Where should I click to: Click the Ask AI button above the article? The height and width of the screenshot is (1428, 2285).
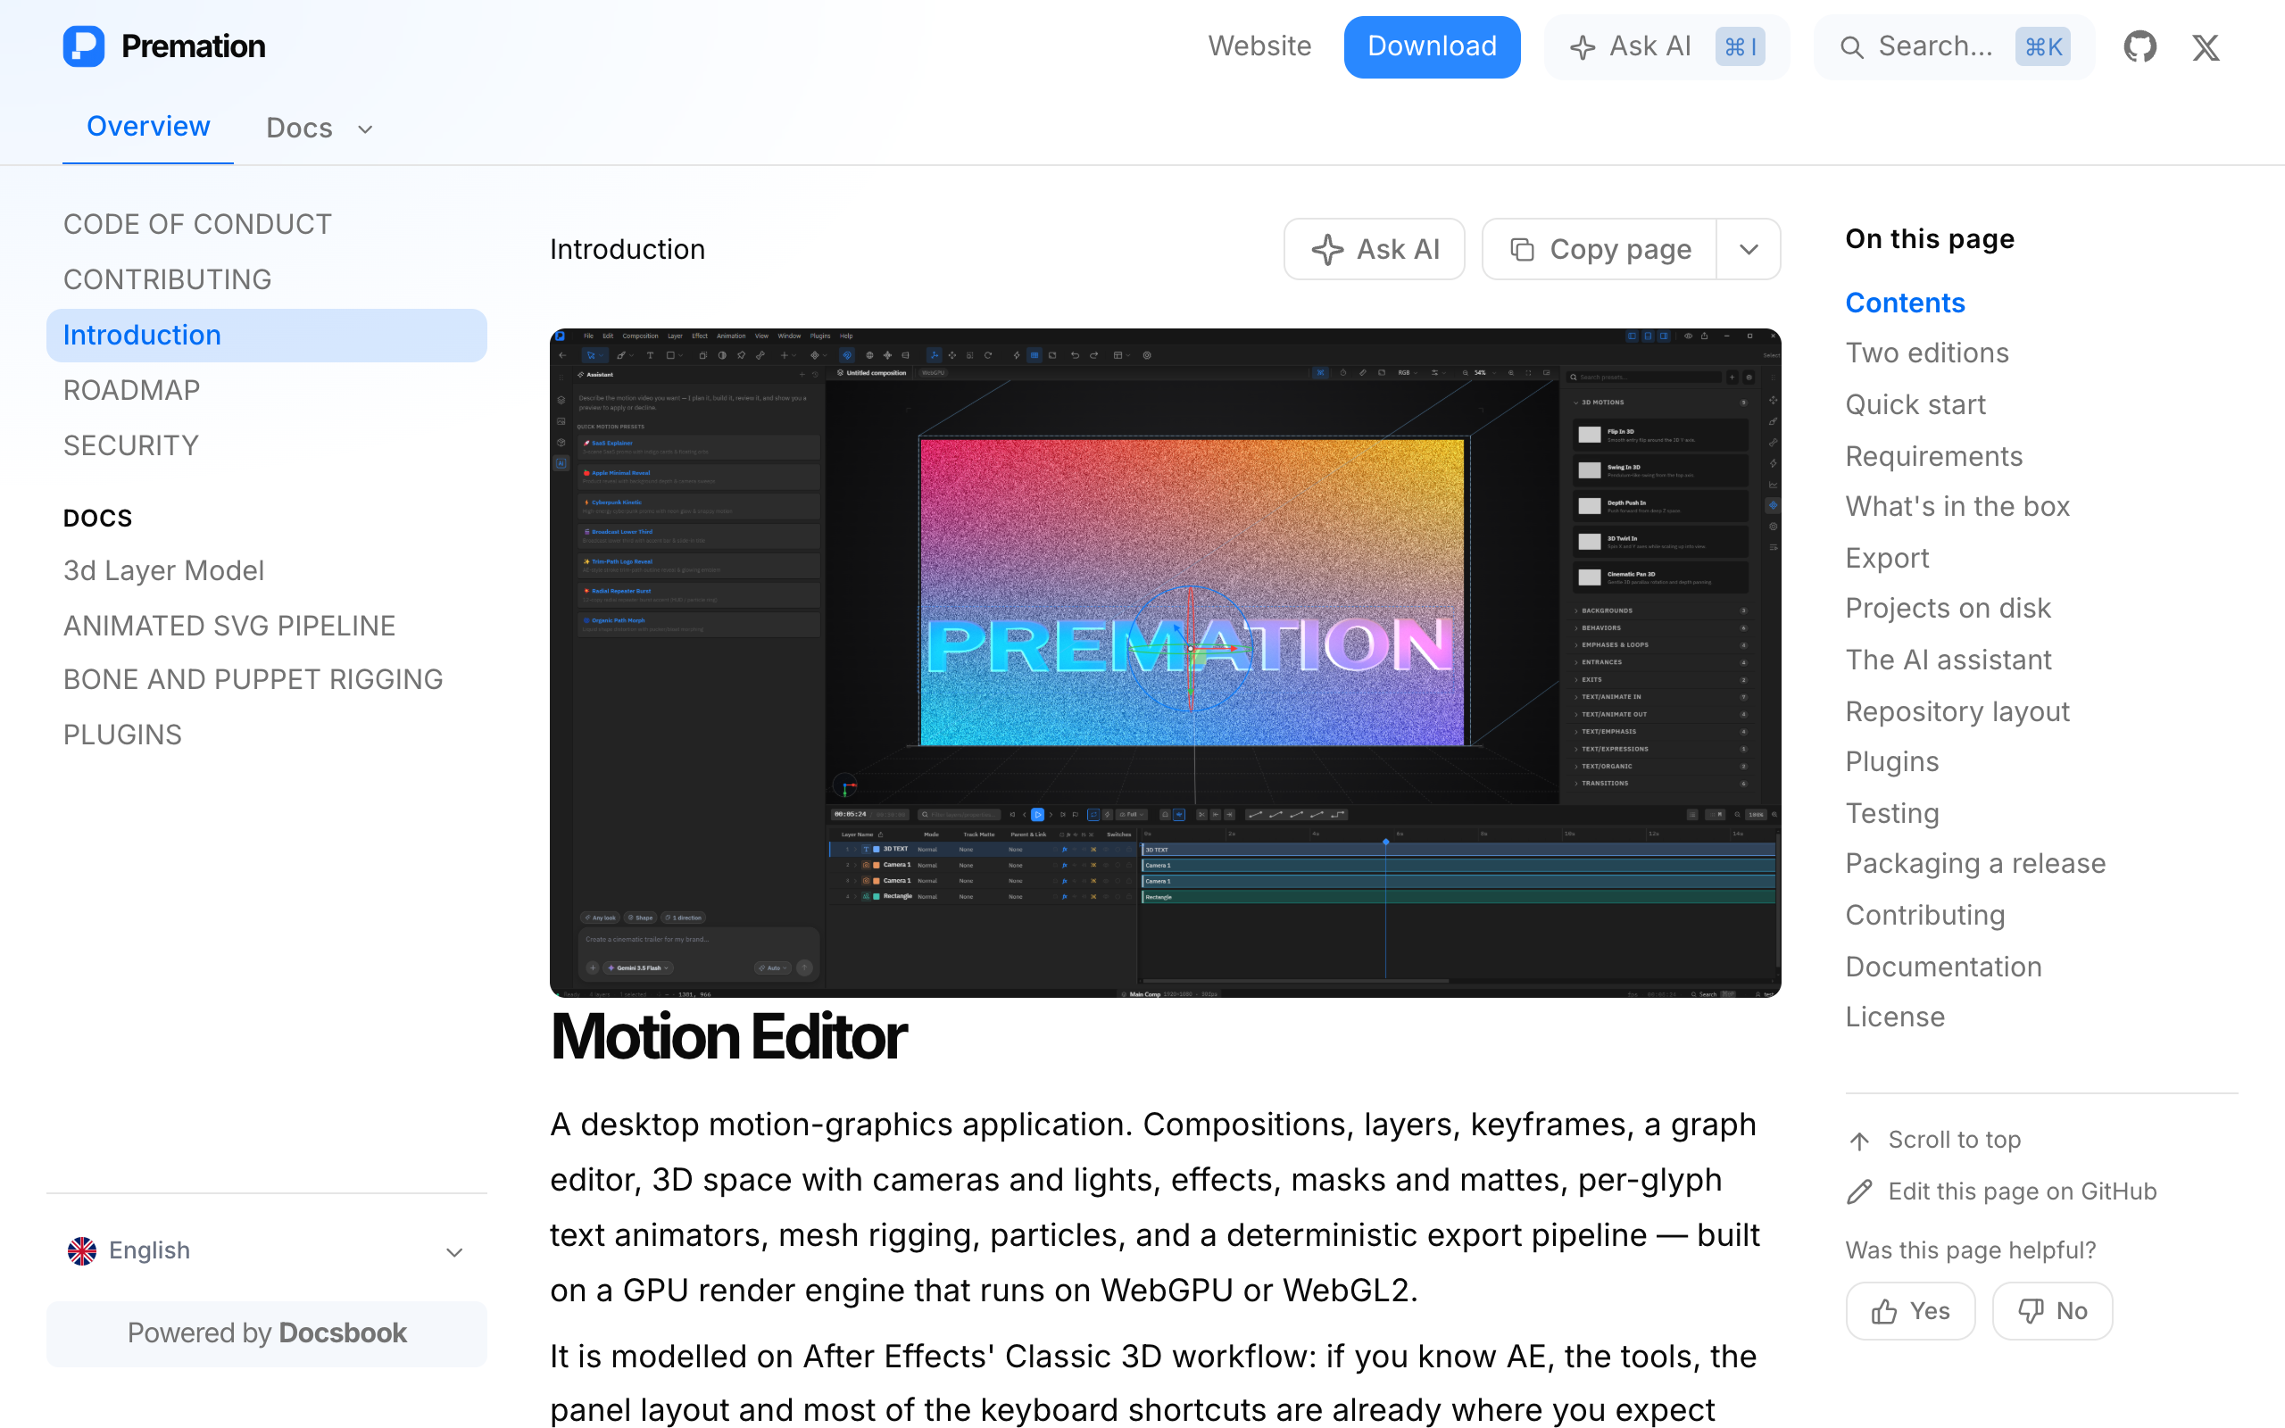(x=1374, y=249)
